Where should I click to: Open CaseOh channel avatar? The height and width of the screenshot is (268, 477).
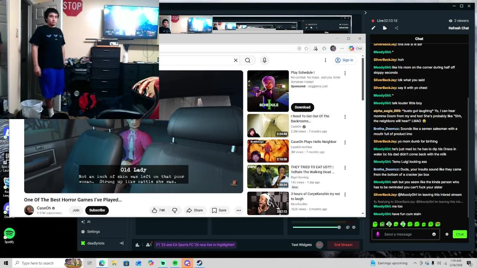point(29,210)
